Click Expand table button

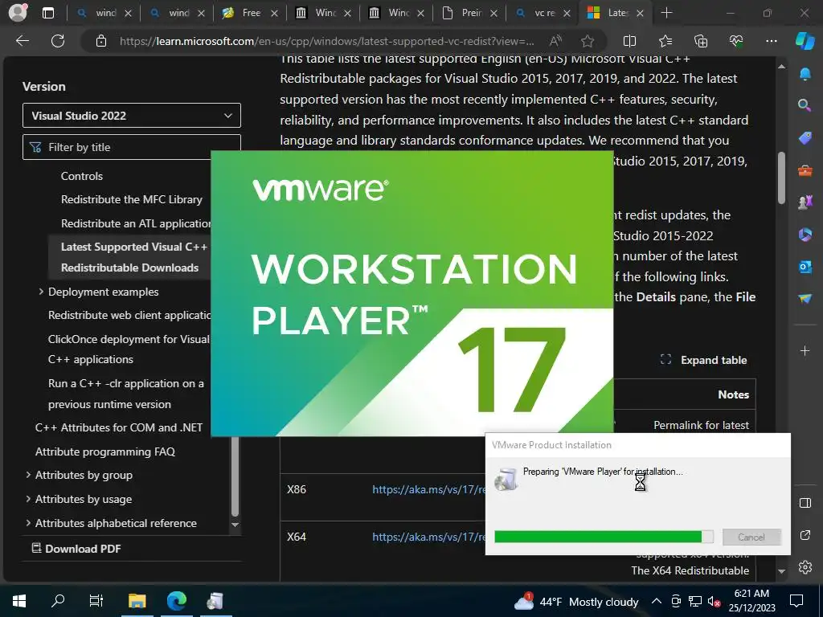(704, 360)
